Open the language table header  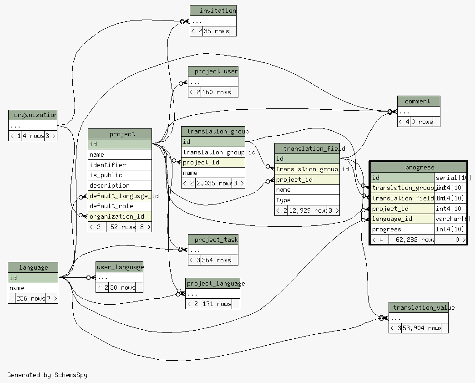(x=33, y=267)
